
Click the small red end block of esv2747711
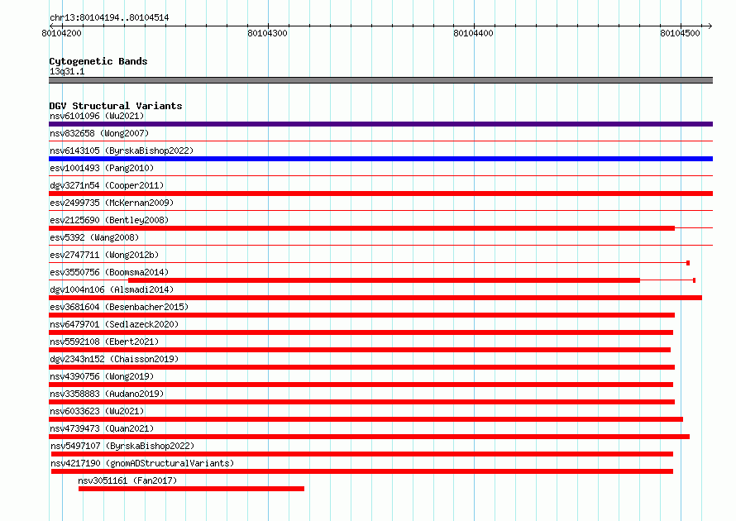click(688, 263)
